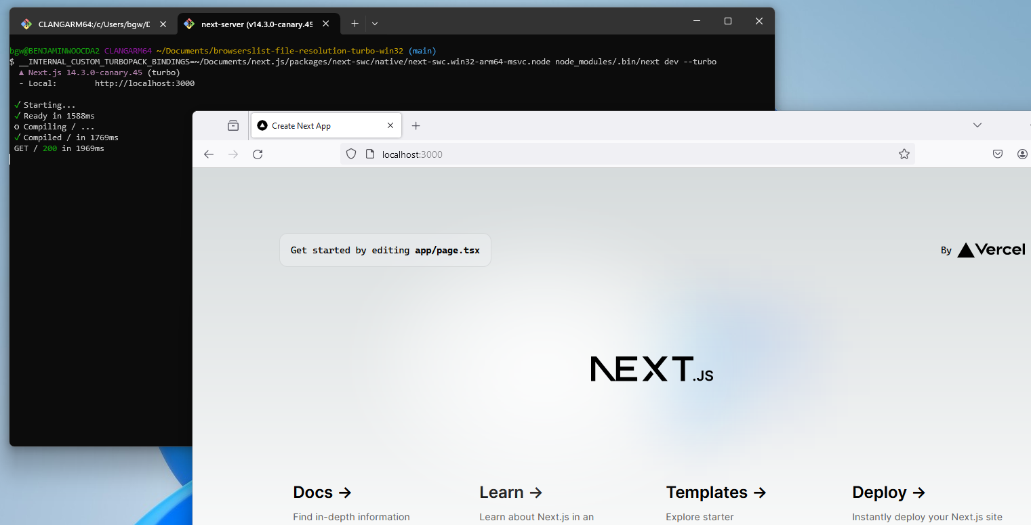Click the page info icon beside the URL

tap(370, 154)
